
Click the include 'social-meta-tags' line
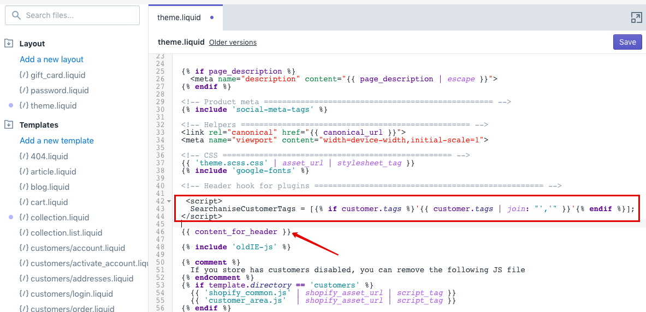[254, 110]
